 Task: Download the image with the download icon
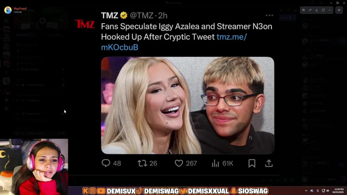coord(317,10)
